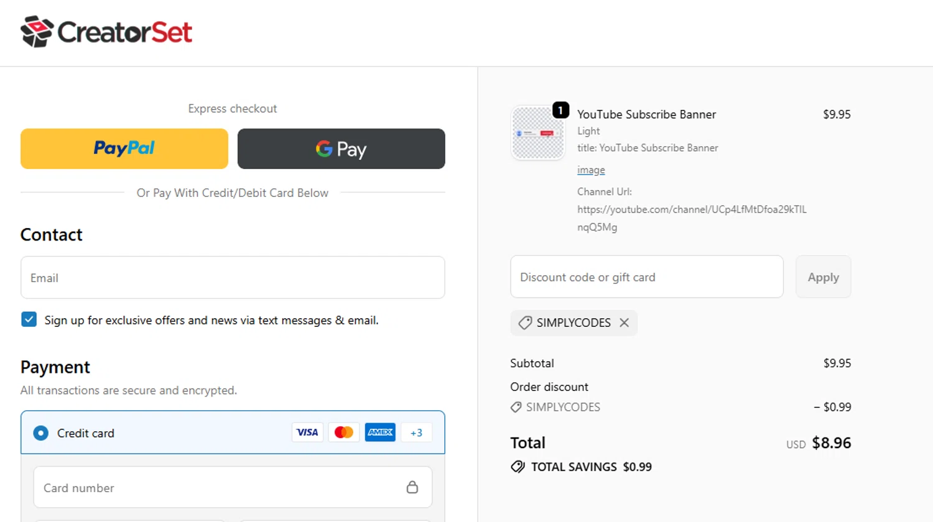Uncheck the exclusive offers signup checkbox

tap(29, 319)
